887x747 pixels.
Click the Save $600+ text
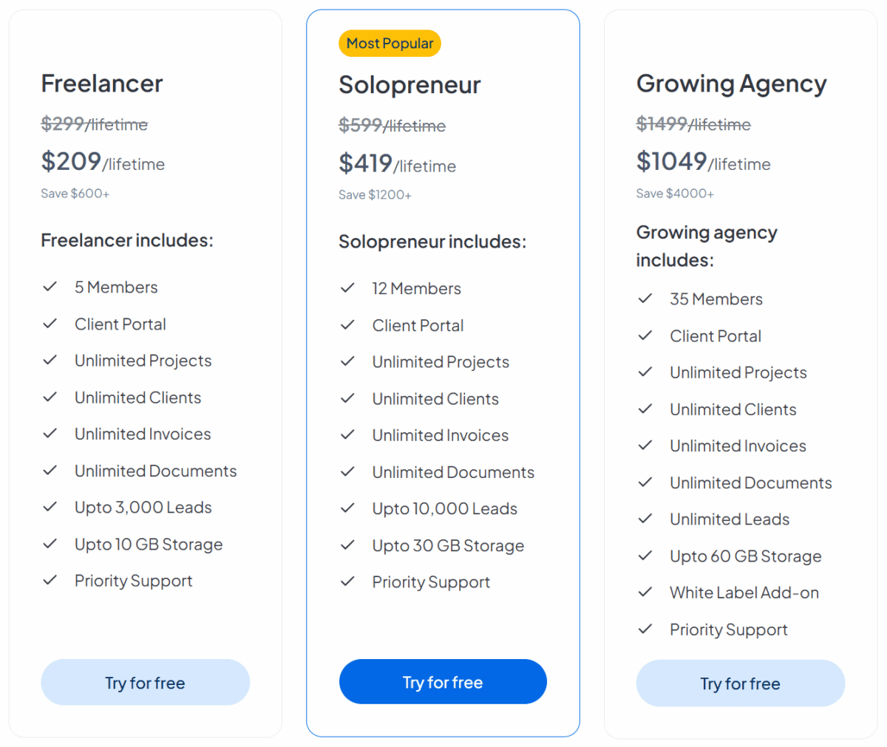click(75, 194)
